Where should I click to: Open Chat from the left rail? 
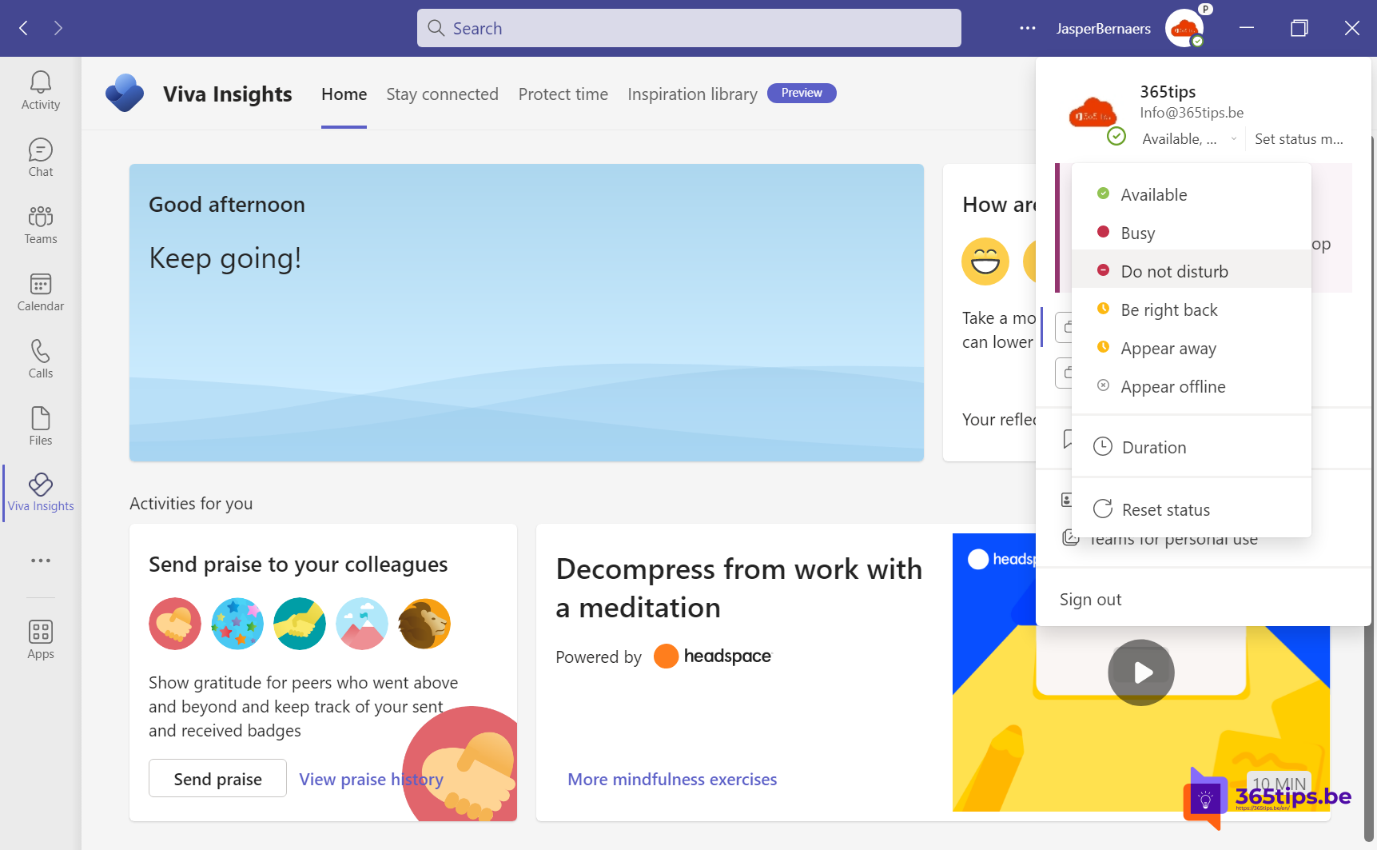41,158
